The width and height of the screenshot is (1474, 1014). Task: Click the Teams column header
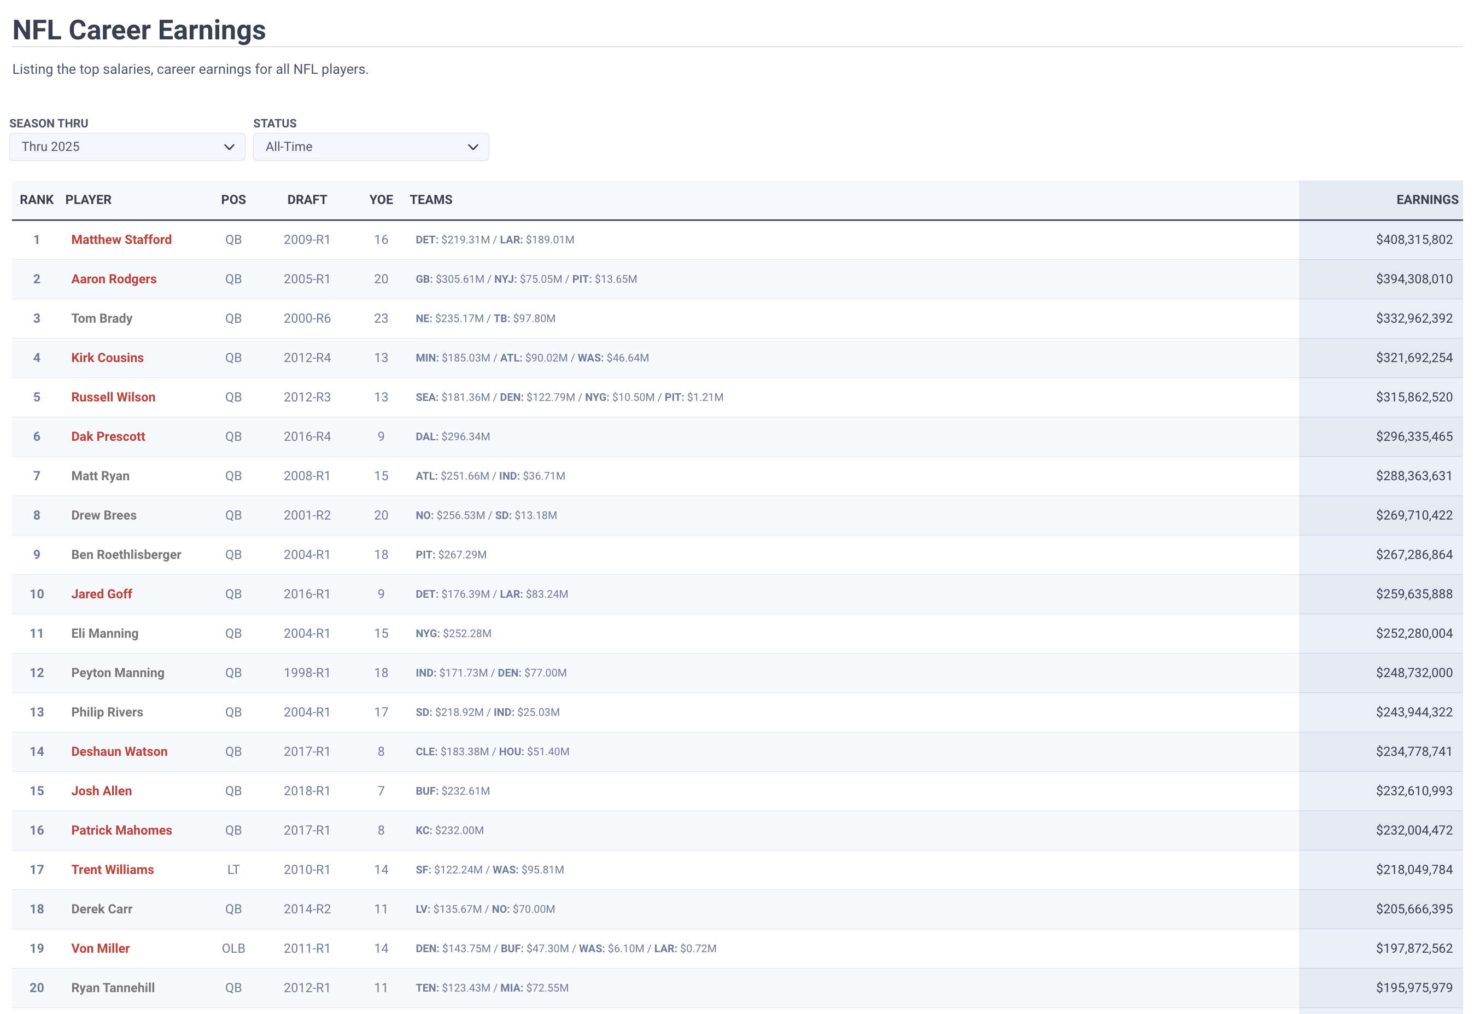tap(431, 200)
